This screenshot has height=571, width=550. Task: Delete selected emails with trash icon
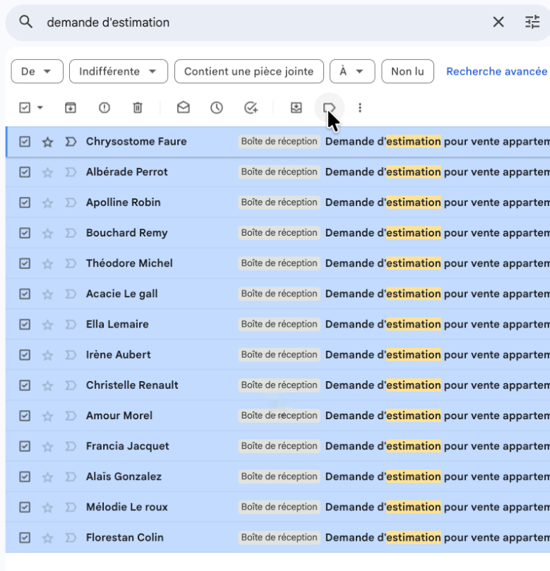138,108
